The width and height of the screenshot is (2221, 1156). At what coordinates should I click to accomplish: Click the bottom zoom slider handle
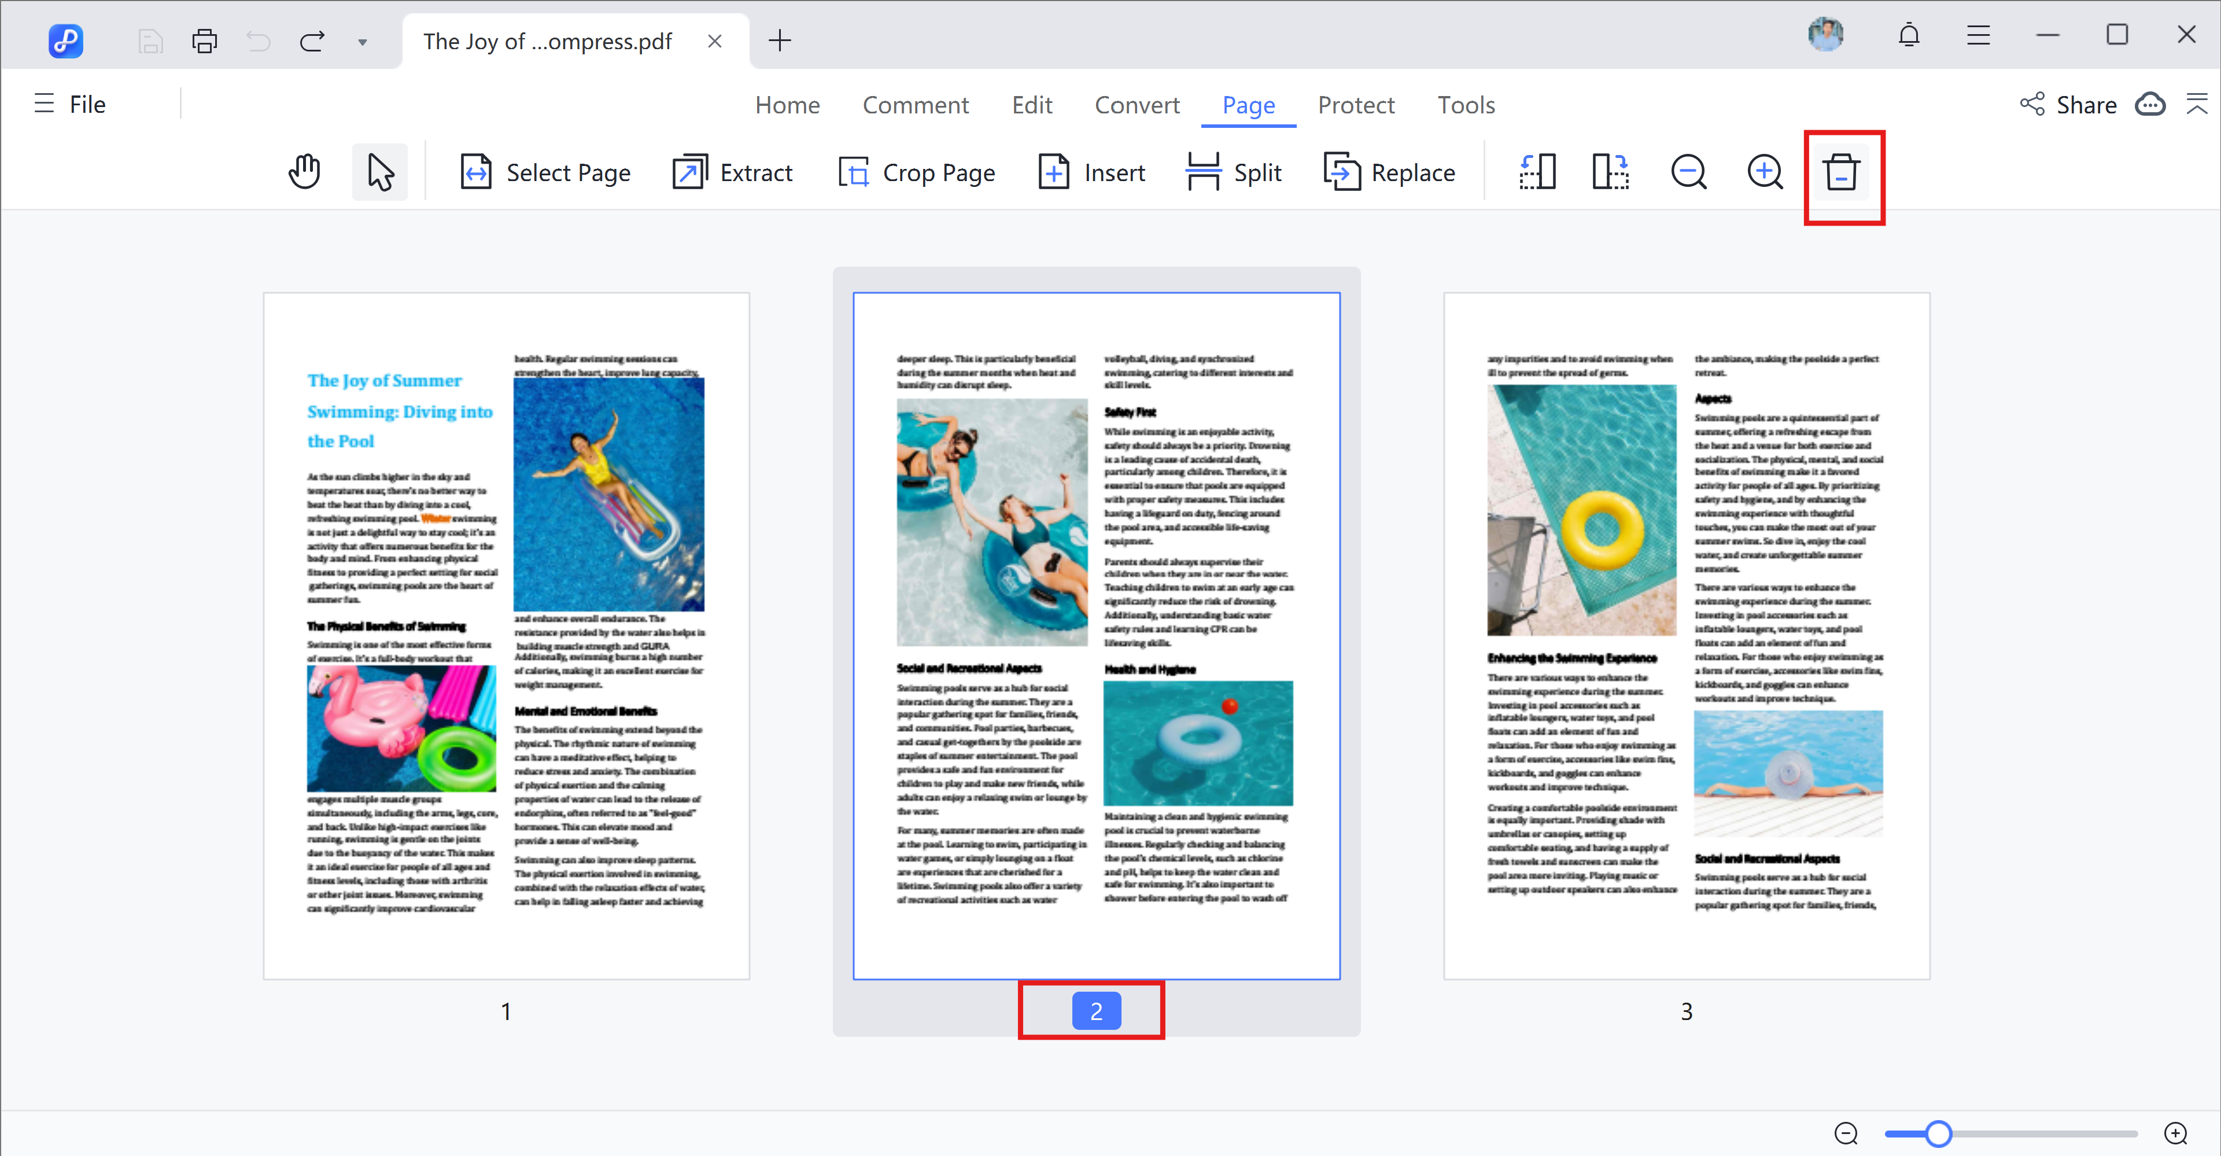tap(1938, 1133)
